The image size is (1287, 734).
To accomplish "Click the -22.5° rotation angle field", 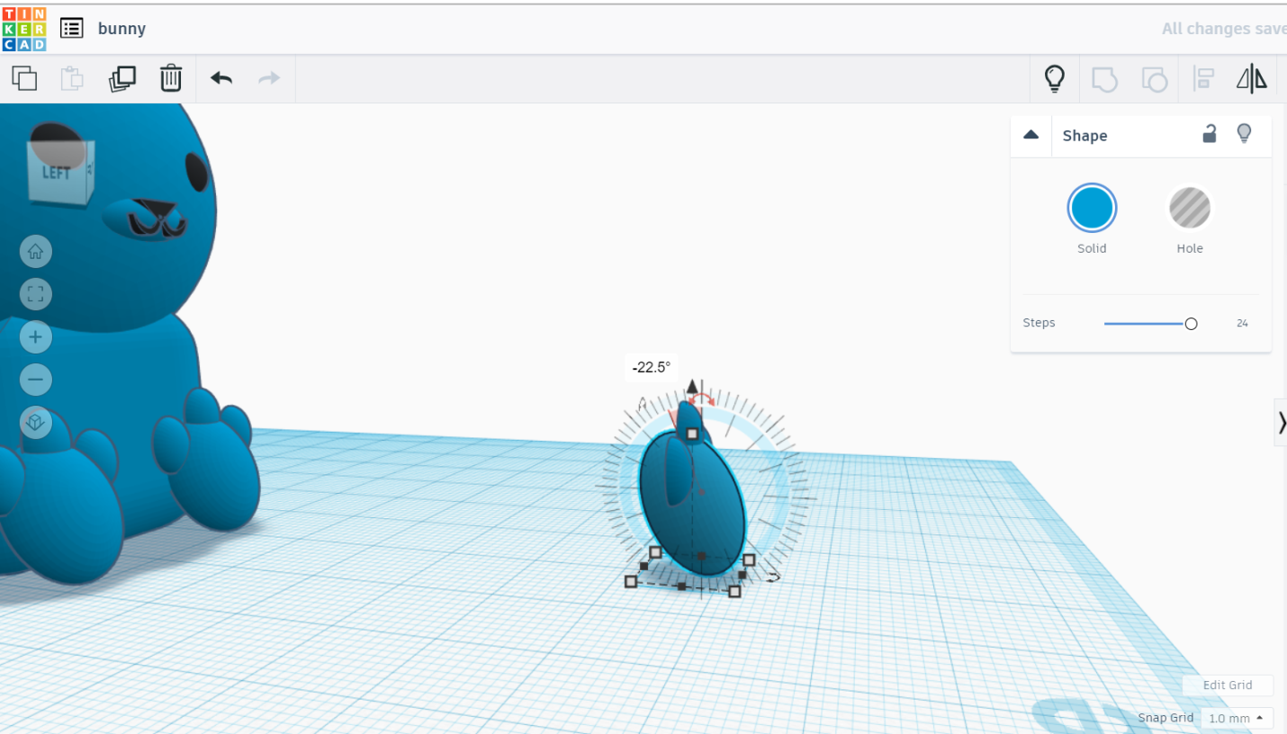I will pos(651,367).
